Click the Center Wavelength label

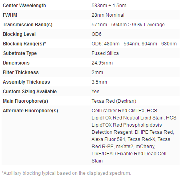(24, 6)
